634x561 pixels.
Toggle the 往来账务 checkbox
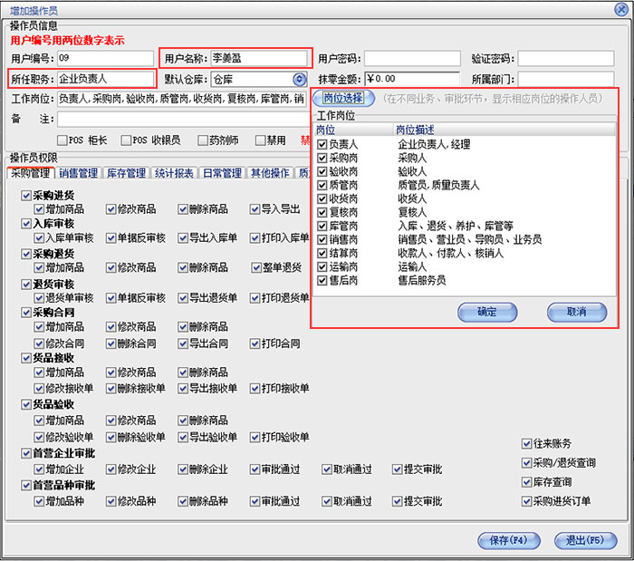pos(526,444)
